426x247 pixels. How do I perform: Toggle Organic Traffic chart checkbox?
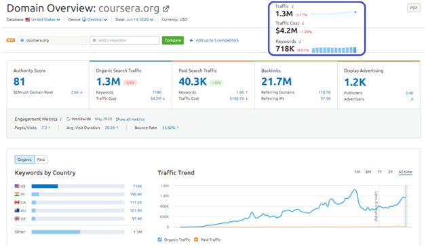pos(160,240)
